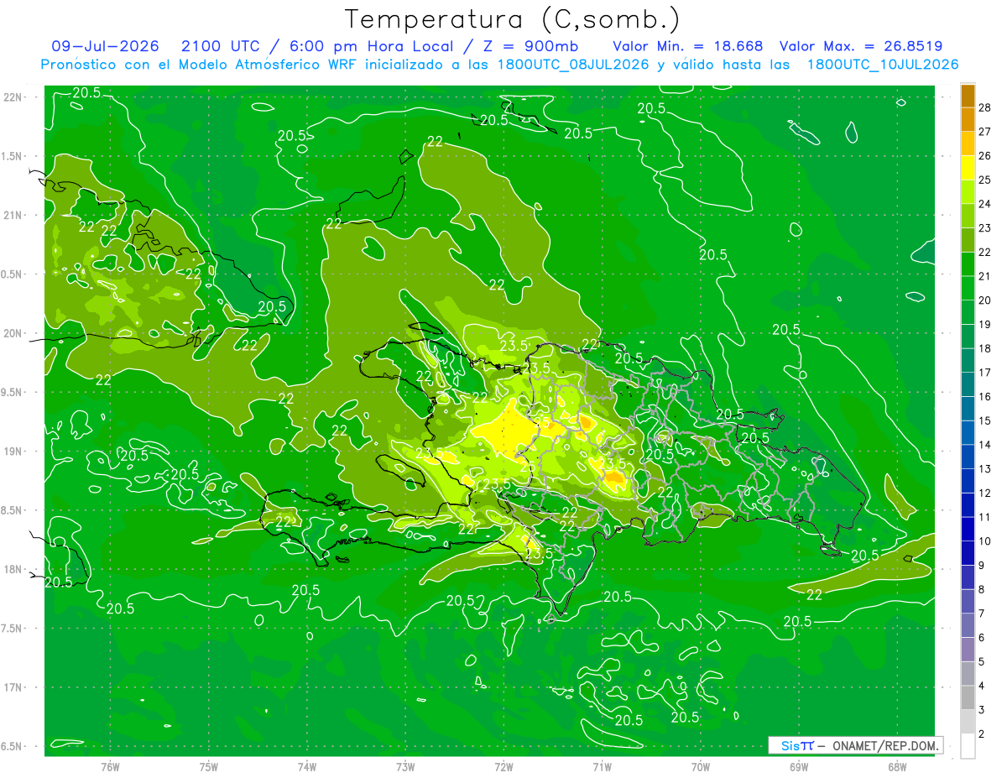The width and height of the screenshot is (1007, 778).
Task: Click the '25' legend value
Action: (x=985, y=180)
